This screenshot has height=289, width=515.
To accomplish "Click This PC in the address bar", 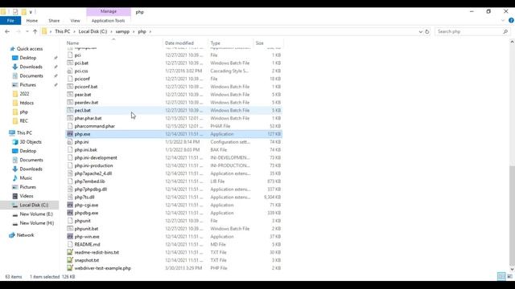I will [63, 31].
